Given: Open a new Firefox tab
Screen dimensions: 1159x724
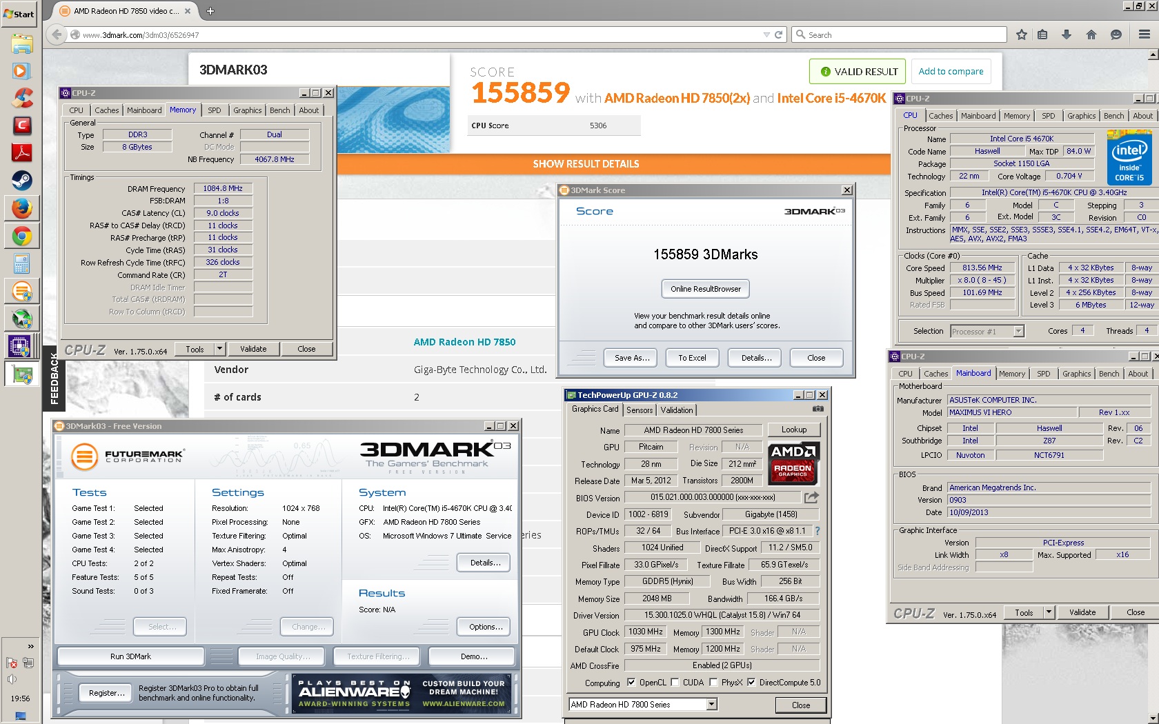Looking at the screenshot, I should click(x=210, y=11).
